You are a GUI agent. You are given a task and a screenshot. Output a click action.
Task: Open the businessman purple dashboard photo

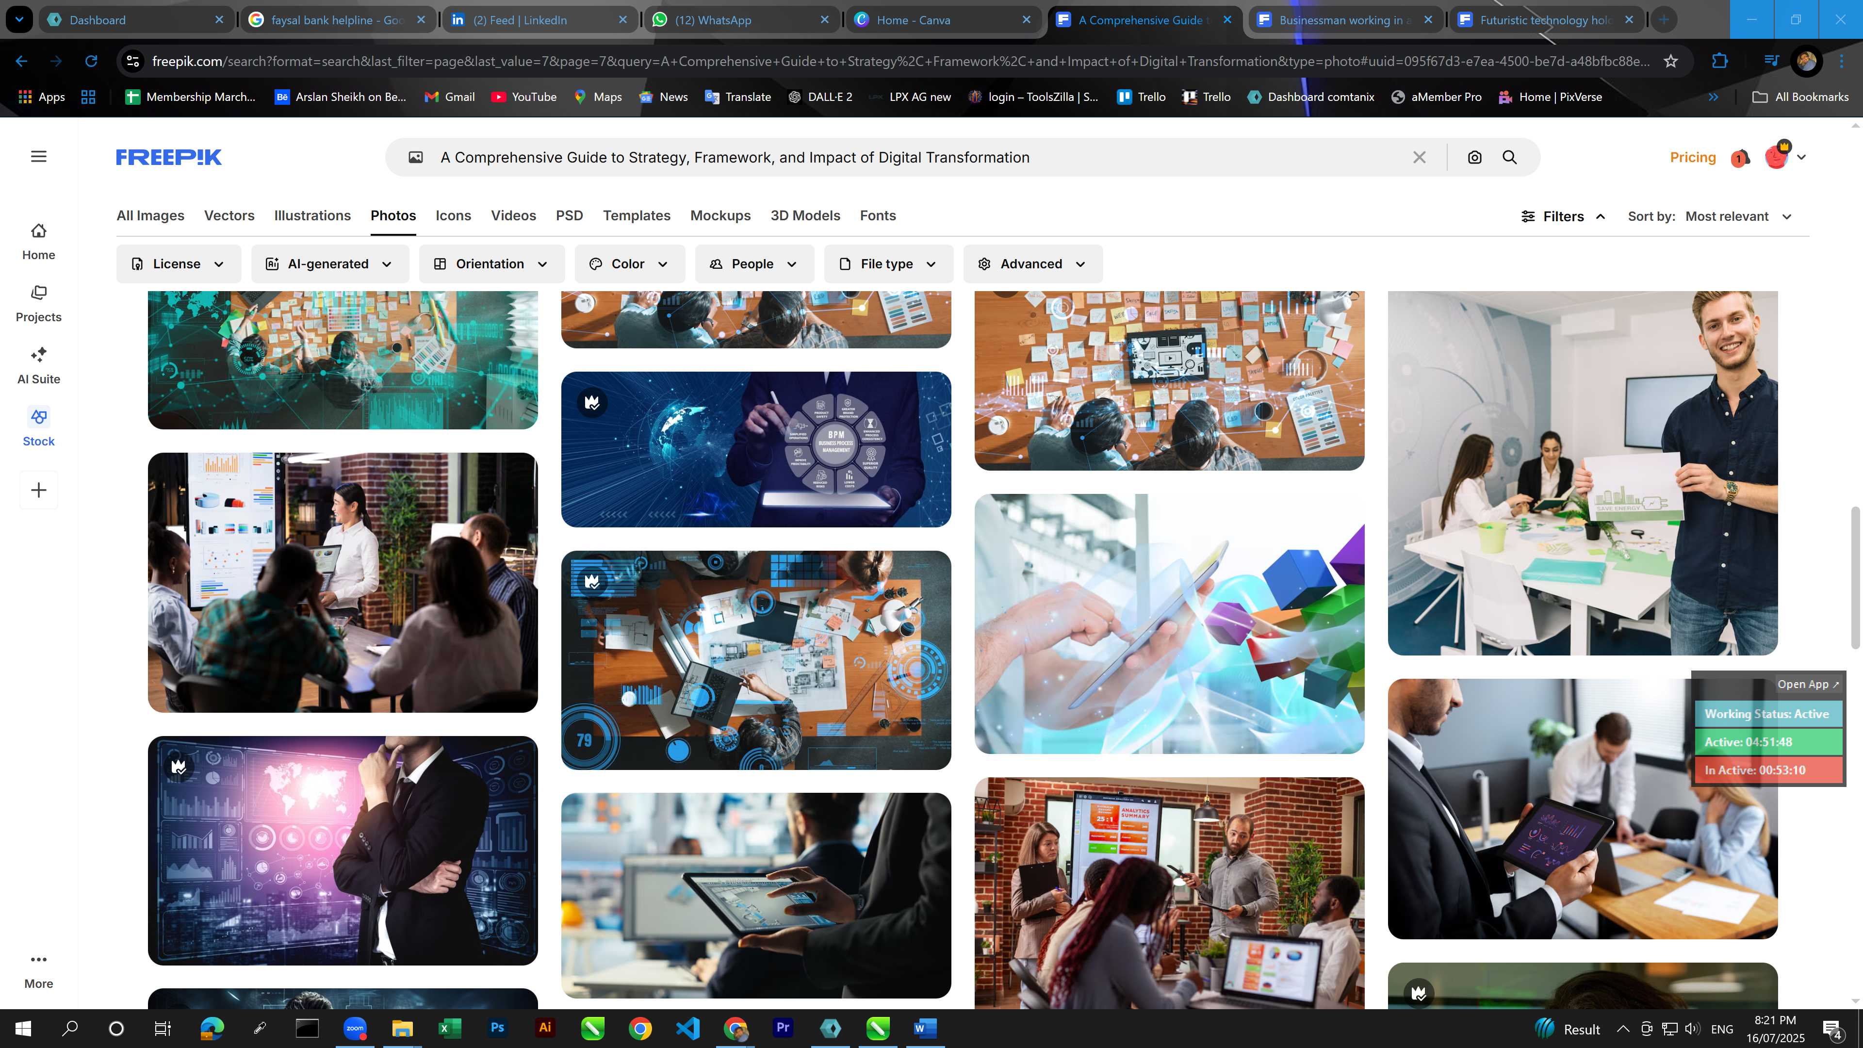pos(343,851)
